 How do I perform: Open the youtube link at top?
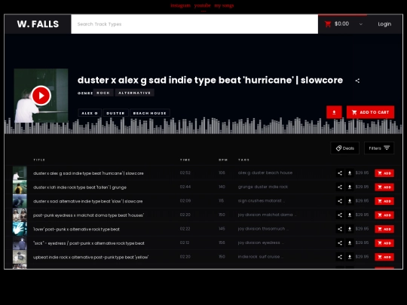(x=203, y=5)
